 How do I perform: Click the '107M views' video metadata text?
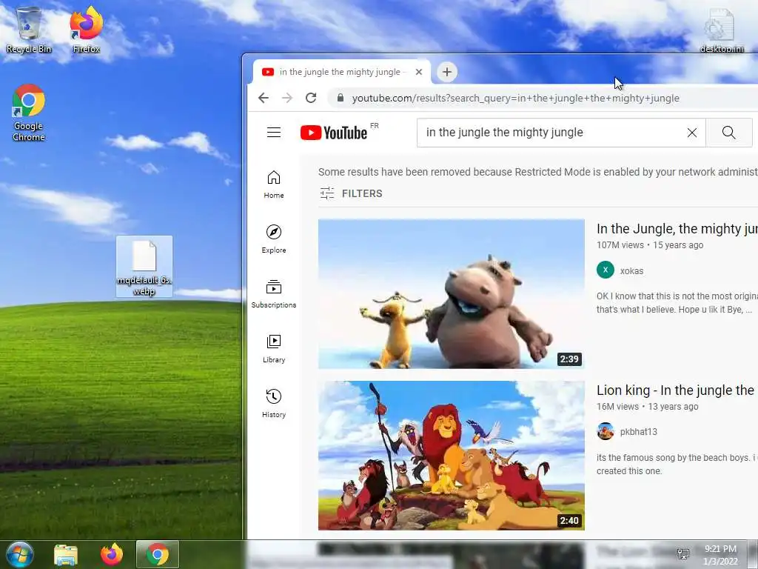pyautogui.click(x=620, y=244)
